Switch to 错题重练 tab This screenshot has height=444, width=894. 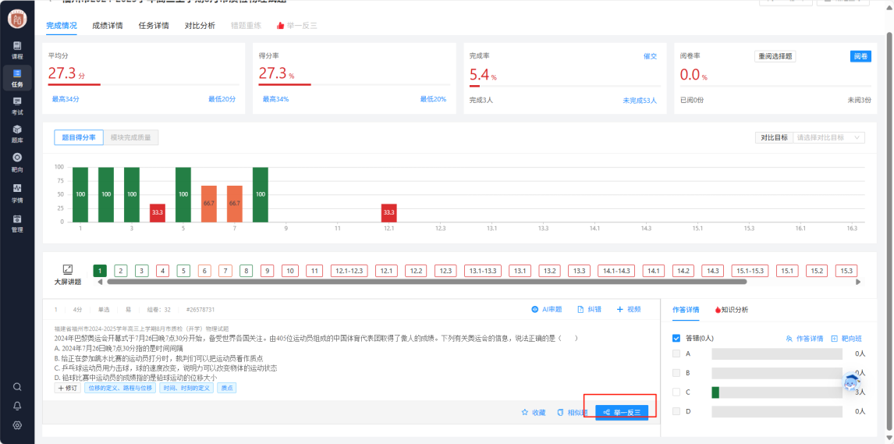coord(247,26)
